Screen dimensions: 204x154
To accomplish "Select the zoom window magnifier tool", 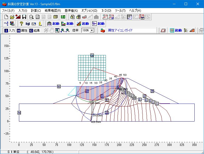I will tap(57, 30).
